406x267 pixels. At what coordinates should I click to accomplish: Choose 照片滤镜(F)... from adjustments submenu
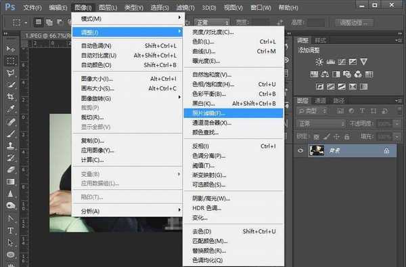coord(233,113)
